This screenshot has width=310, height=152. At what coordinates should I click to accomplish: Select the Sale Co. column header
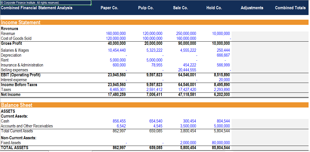(180, 8)
